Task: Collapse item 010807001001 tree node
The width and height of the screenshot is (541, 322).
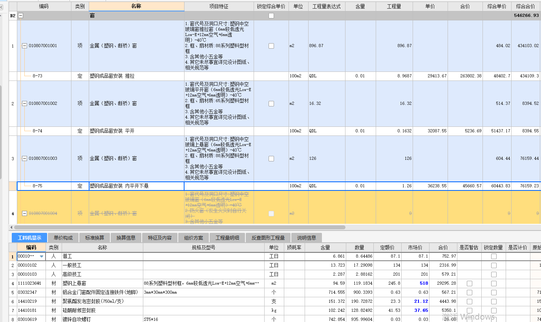Action: point(24,46)
